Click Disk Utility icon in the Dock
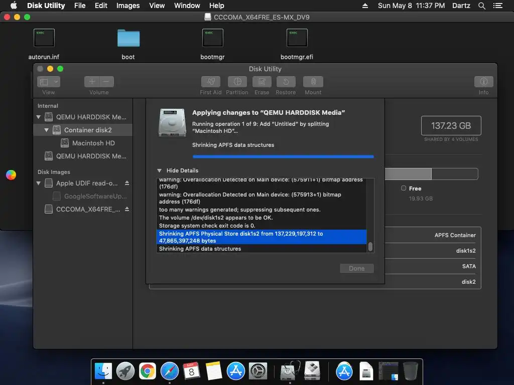This screenshot has height=385, width=514. point(290,371)
